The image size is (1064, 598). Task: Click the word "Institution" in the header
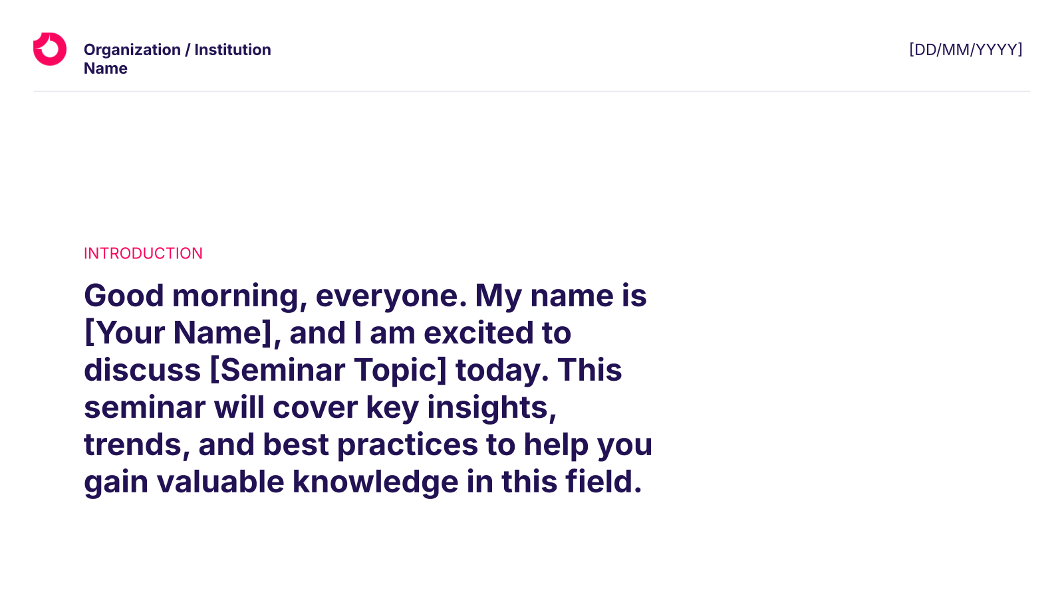point(233,50)
